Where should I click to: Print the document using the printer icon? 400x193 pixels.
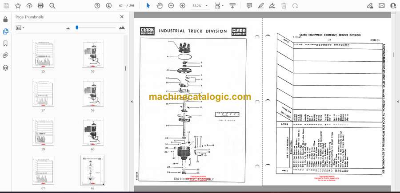[40, 6]
